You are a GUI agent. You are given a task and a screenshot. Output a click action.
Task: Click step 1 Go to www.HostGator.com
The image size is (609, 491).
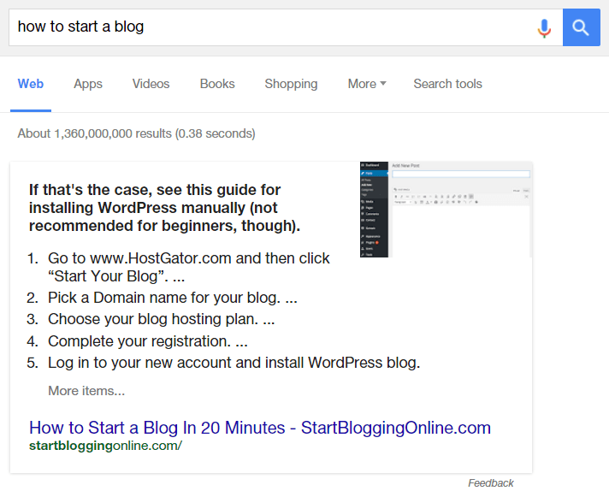[x=189, y=267]
